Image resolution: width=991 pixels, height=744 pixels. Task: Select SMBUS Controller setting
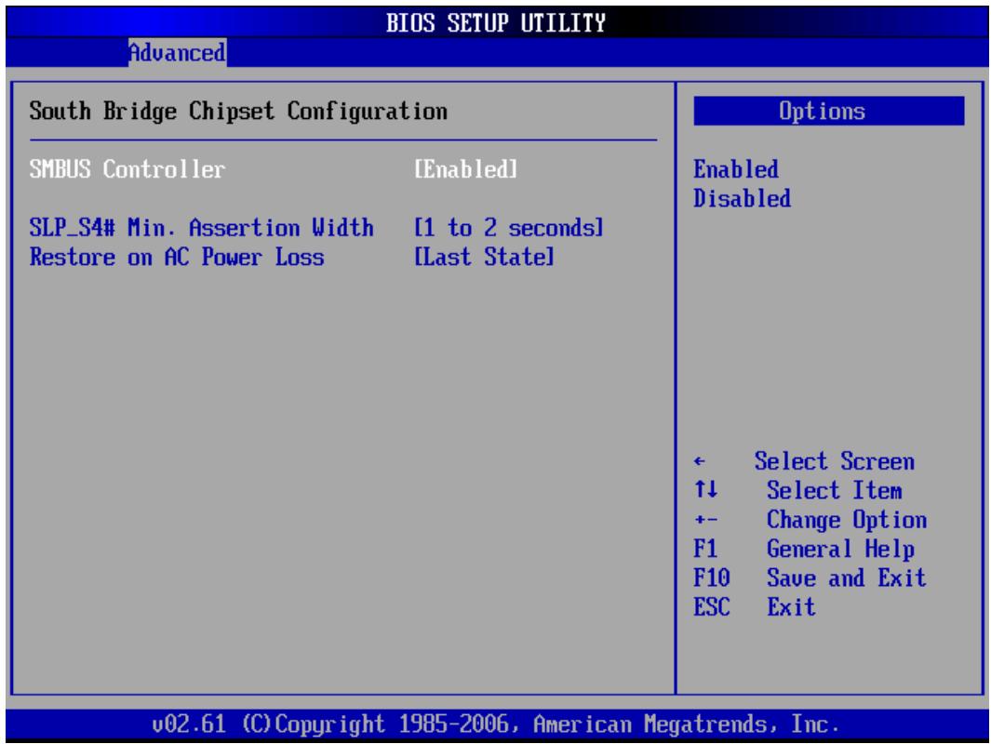[x=127, y=169]
